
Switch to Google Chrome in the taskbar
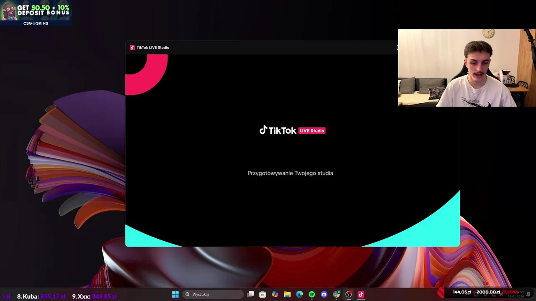[x=336, y=294]
